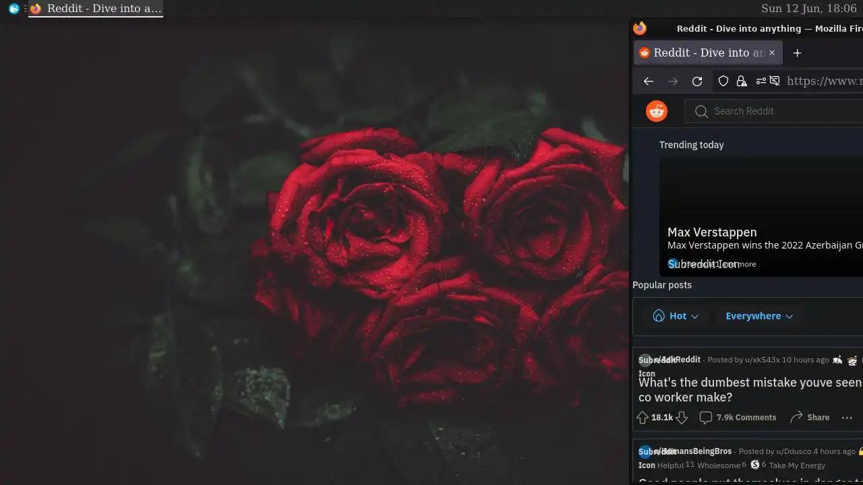The height and width of the screenshot is (485, 863).
Task: Open the Hot sort dropdown
Action: point(676,316)
